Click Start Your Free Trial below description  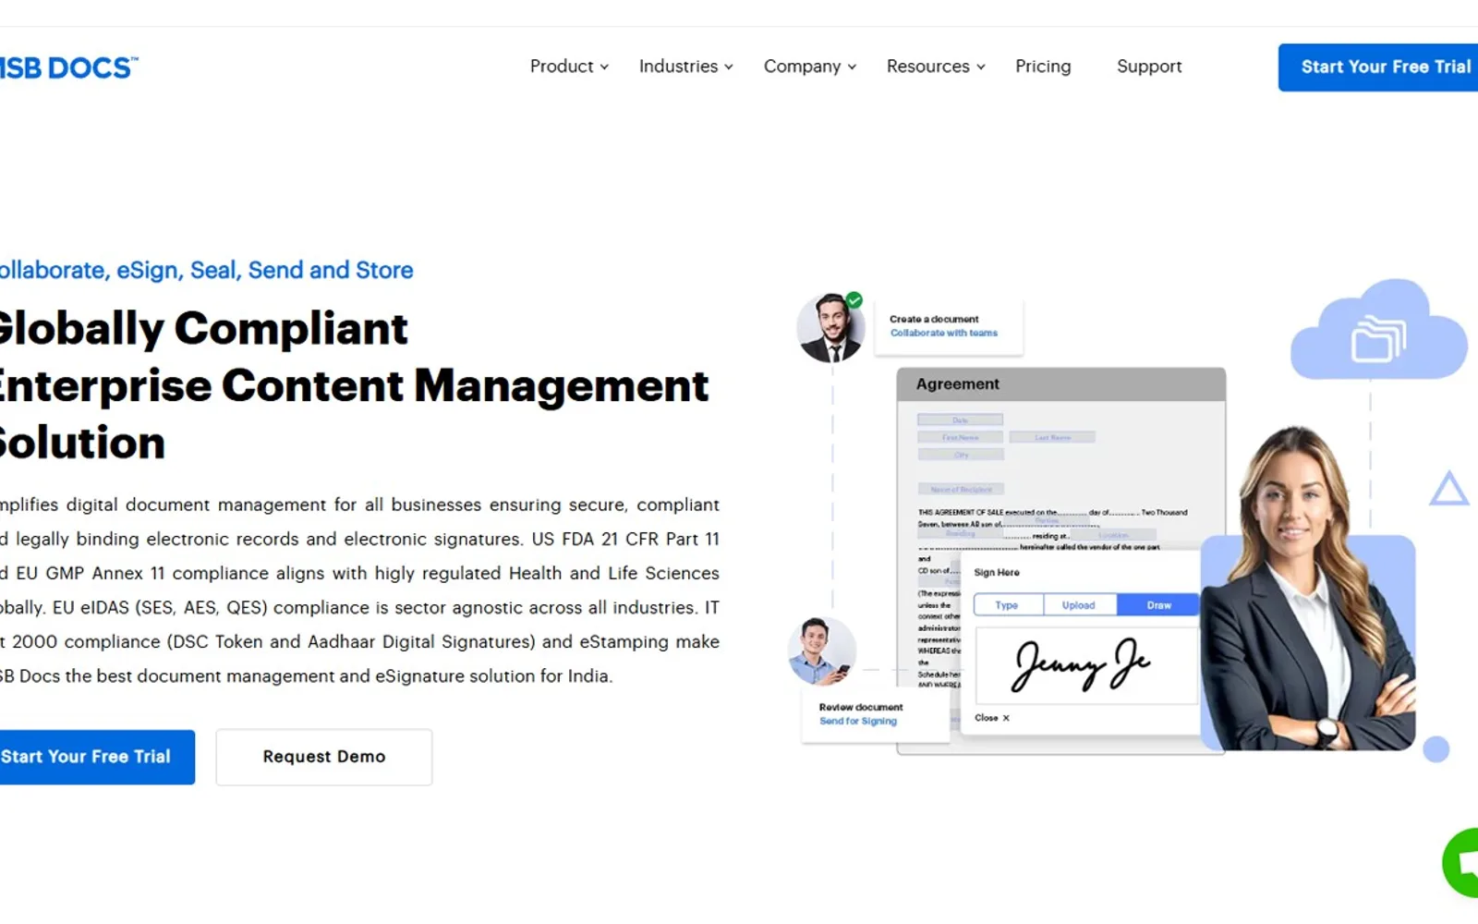click(x=96, y=757)
